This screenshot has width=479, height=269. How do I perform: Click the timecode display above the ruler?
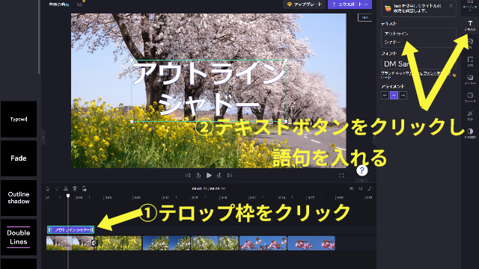click(209, 189)
